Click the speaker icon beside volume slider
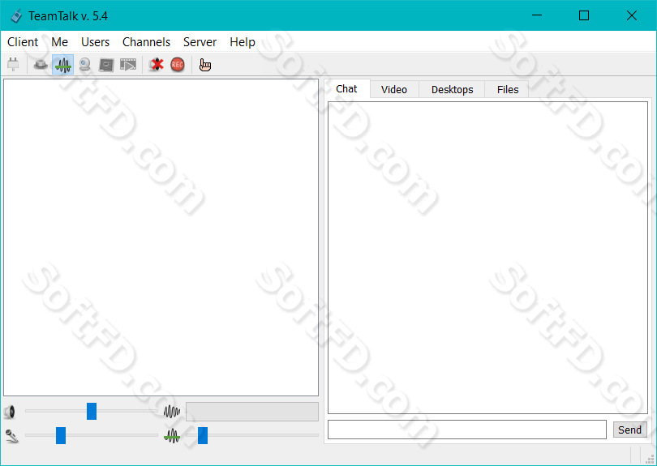The width and height of the screenshot is (657, 466). click(x=10, y=412)
